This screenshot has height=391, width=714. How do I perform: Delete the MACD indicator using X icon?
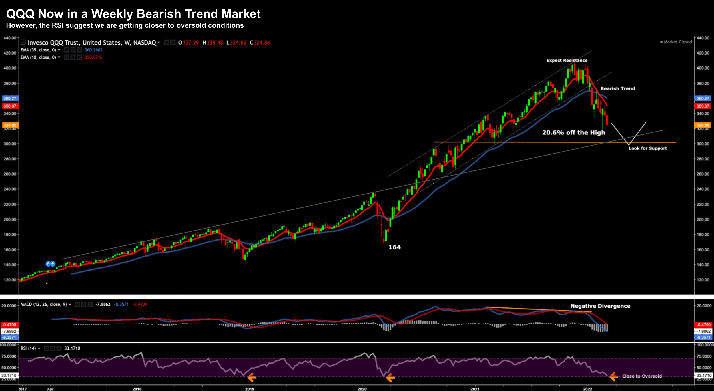(x=90, y=305)
